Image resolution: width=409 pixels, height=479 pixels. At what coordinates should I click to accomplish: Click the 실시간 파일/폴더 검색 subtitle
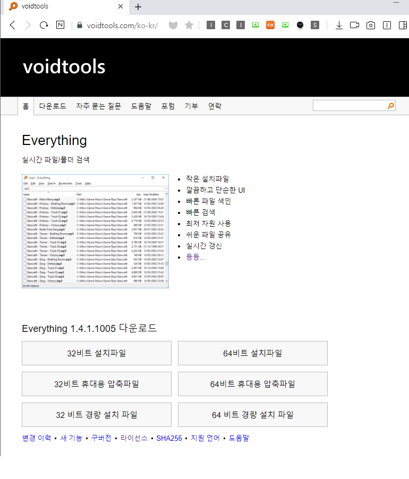pos(56,159)
